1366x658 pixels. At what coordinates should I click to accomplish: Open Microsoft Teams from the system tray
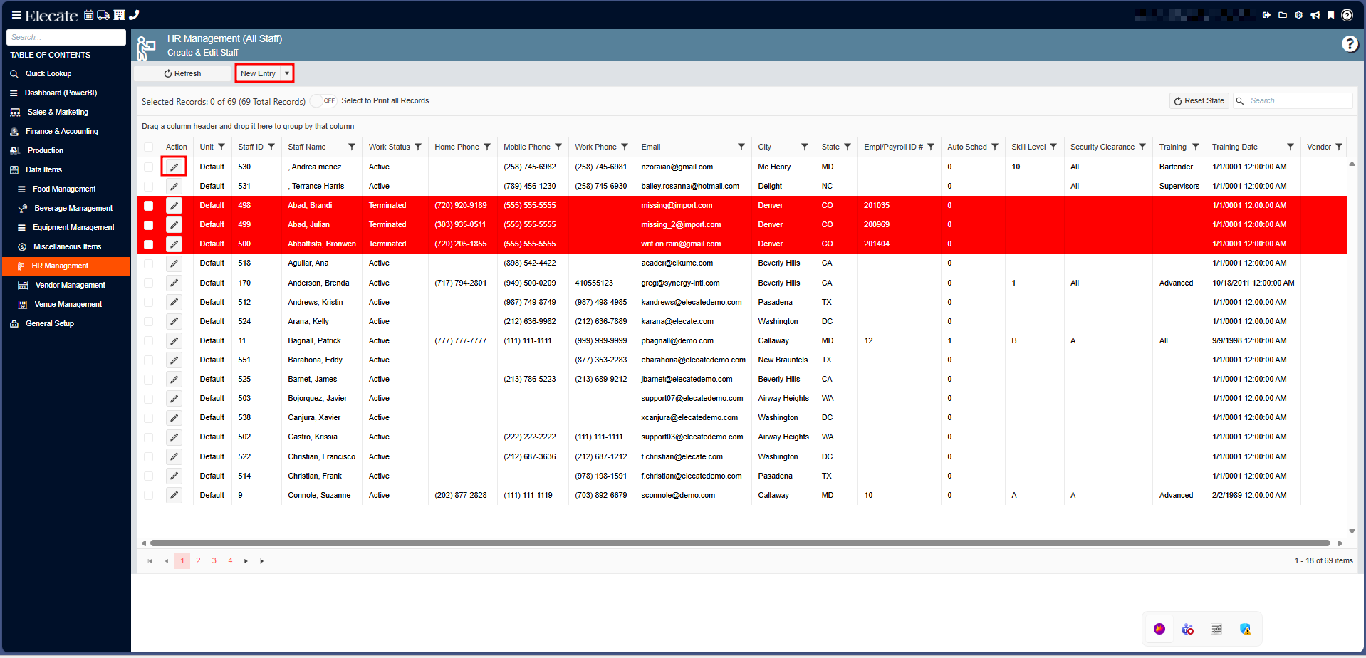click(1187, 629)
